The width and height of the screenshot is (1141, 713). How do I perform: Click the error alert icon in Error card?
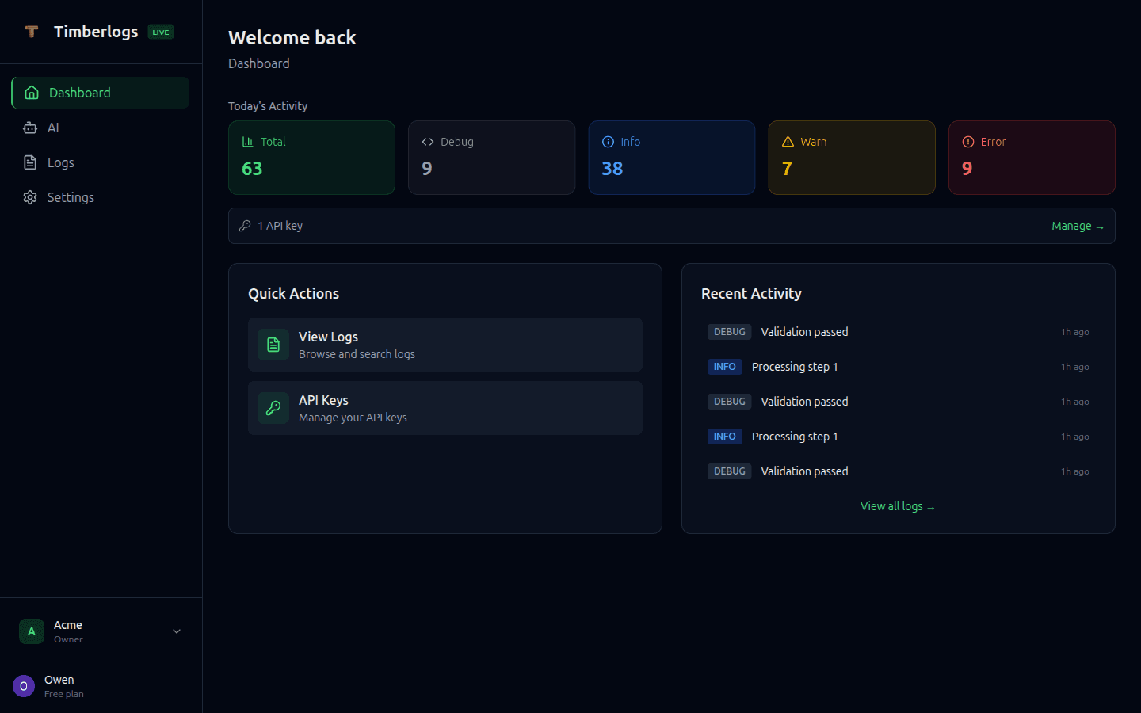click(967, 141)
